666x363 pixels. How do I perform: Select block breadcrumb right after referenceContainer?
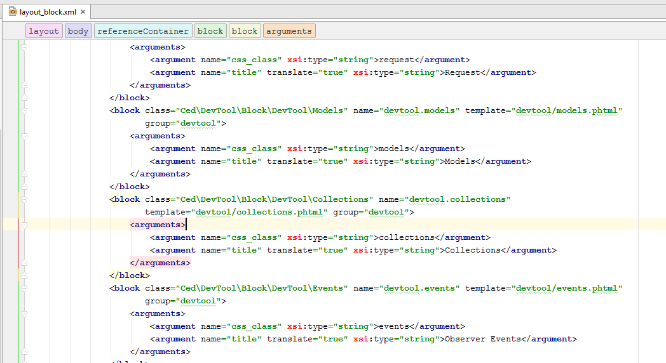tap(210, 31)
